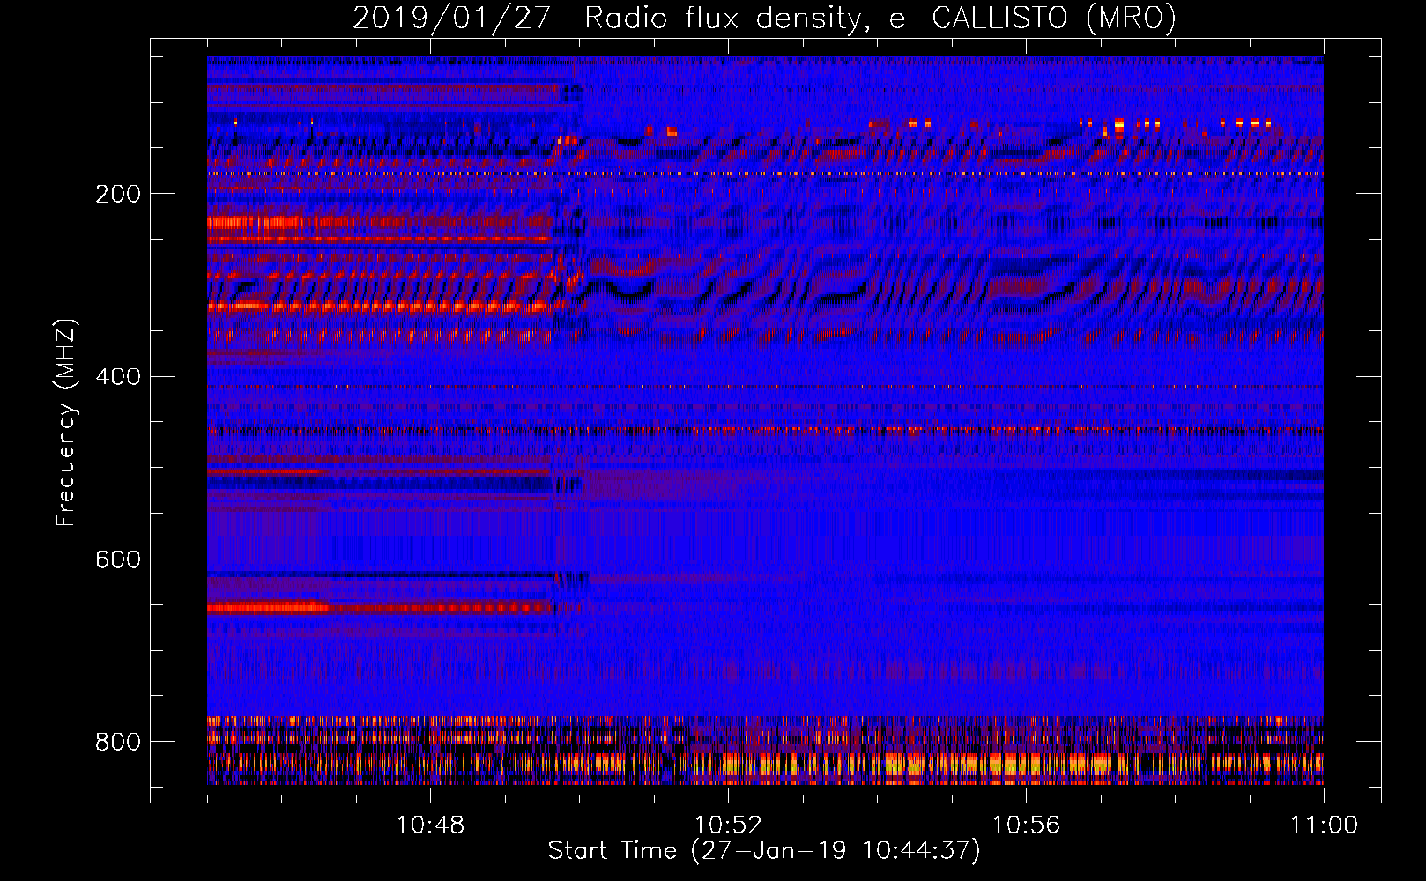
Task: Click the 400 frequency tick label
Action: coord(118,377)
